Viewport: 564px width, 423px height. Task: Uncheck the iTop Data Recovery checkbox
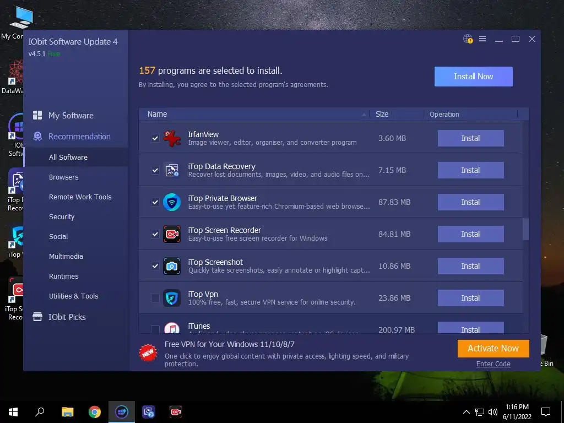pos(155,170)
